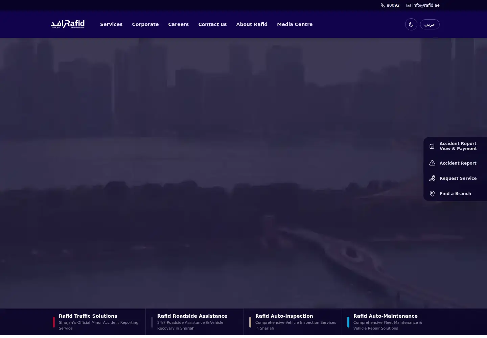This screenshot has width=487, height=338.
Task: Open the Services menu
Action: coord(111,24)
